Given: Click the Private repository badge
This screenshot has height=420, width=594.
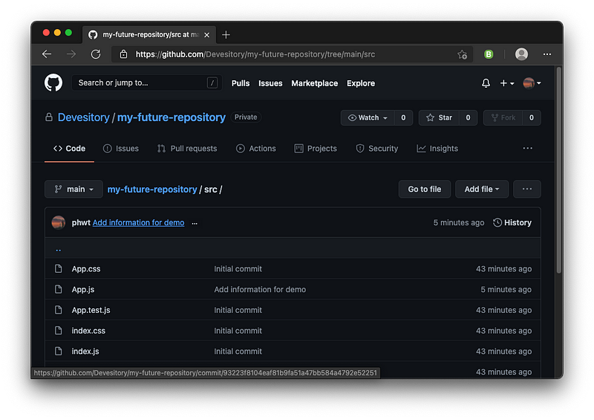Looking at the screenshot, I should point(246,117).
